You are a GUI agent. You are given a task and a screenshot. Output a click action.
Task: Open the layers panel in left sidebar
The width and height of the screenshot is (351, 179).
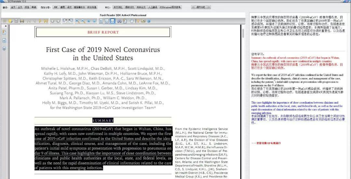5,48
